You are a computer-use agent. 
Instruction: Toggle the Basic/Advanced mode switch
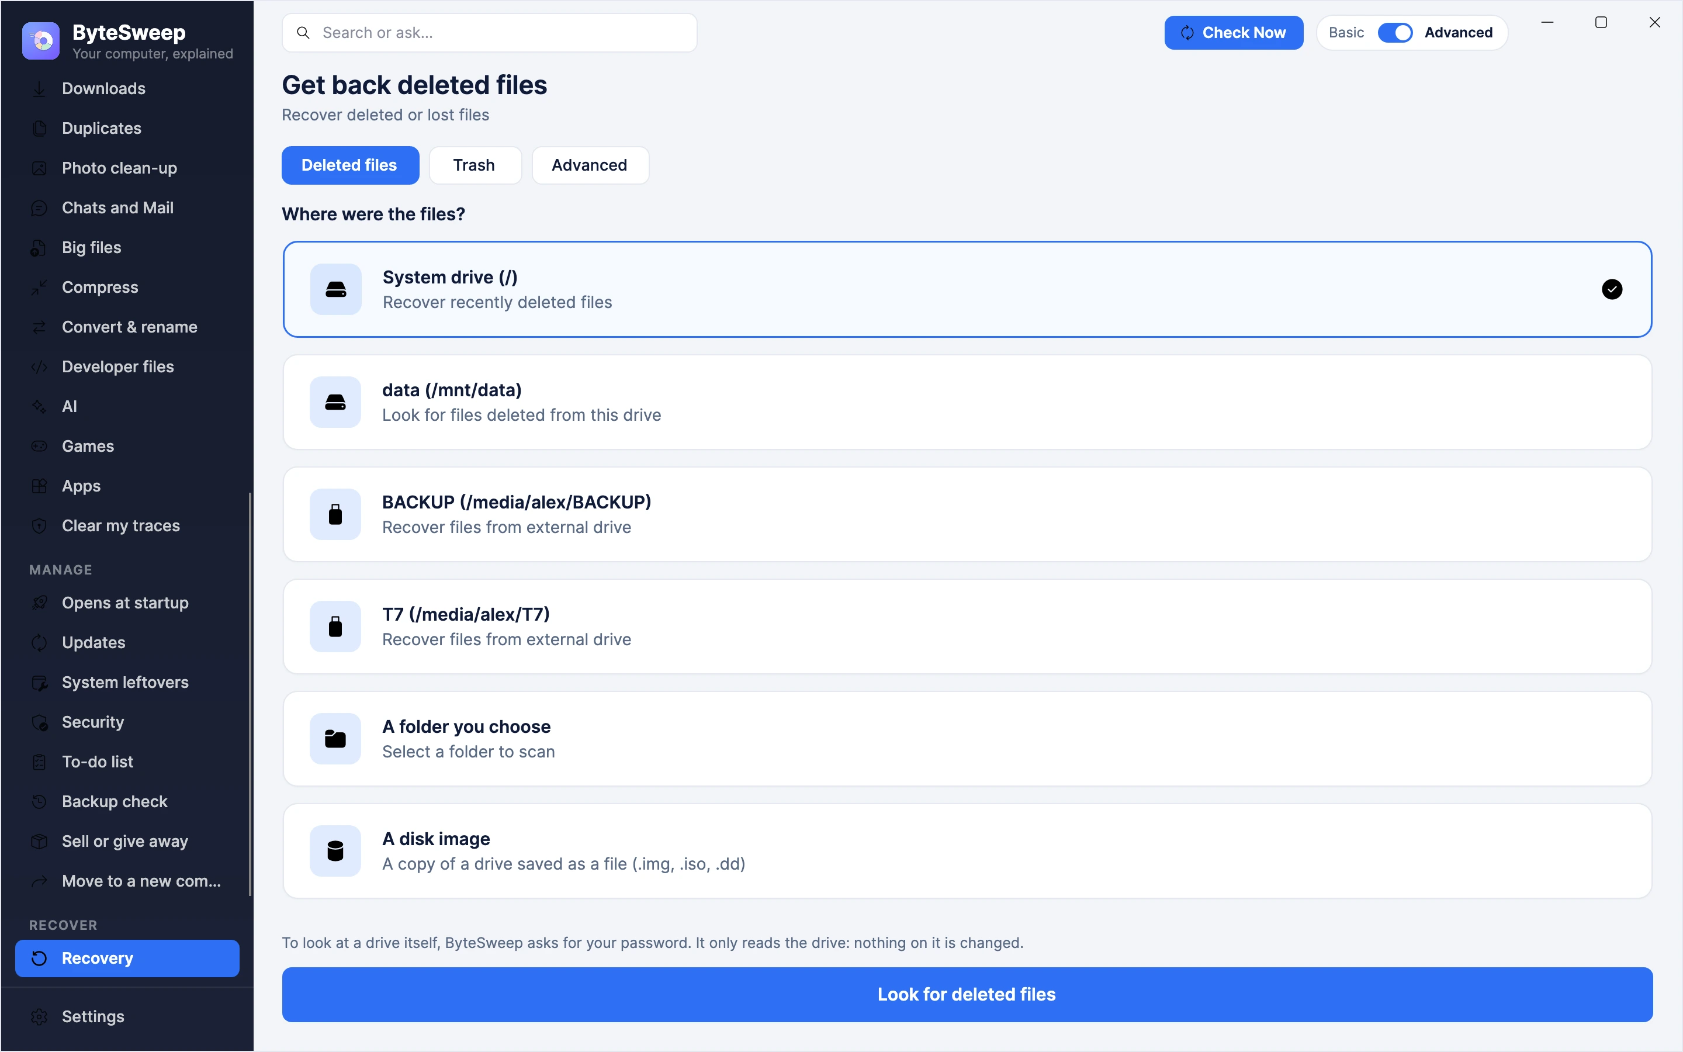point(1394,33)
